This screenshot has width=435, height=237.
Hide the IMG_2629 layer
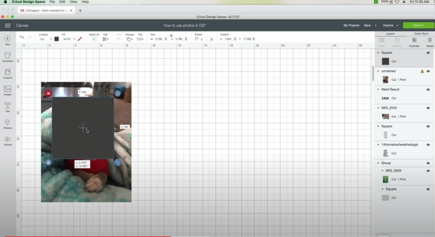coord(428,171)
